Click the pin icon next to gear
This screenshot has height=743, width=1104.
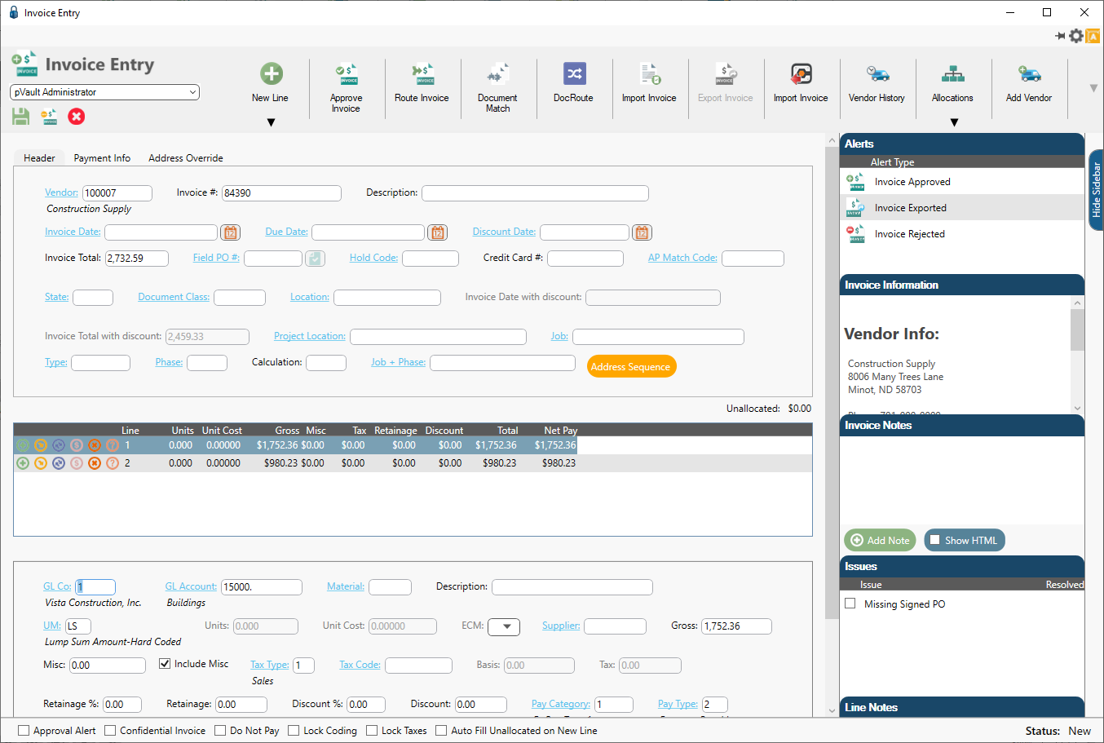1060,36
